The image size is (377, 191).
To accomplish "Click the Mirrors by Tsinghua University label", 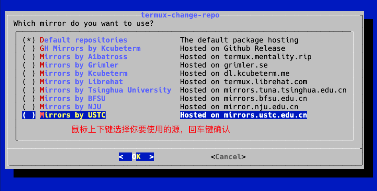I will click(x=106, y=90).
